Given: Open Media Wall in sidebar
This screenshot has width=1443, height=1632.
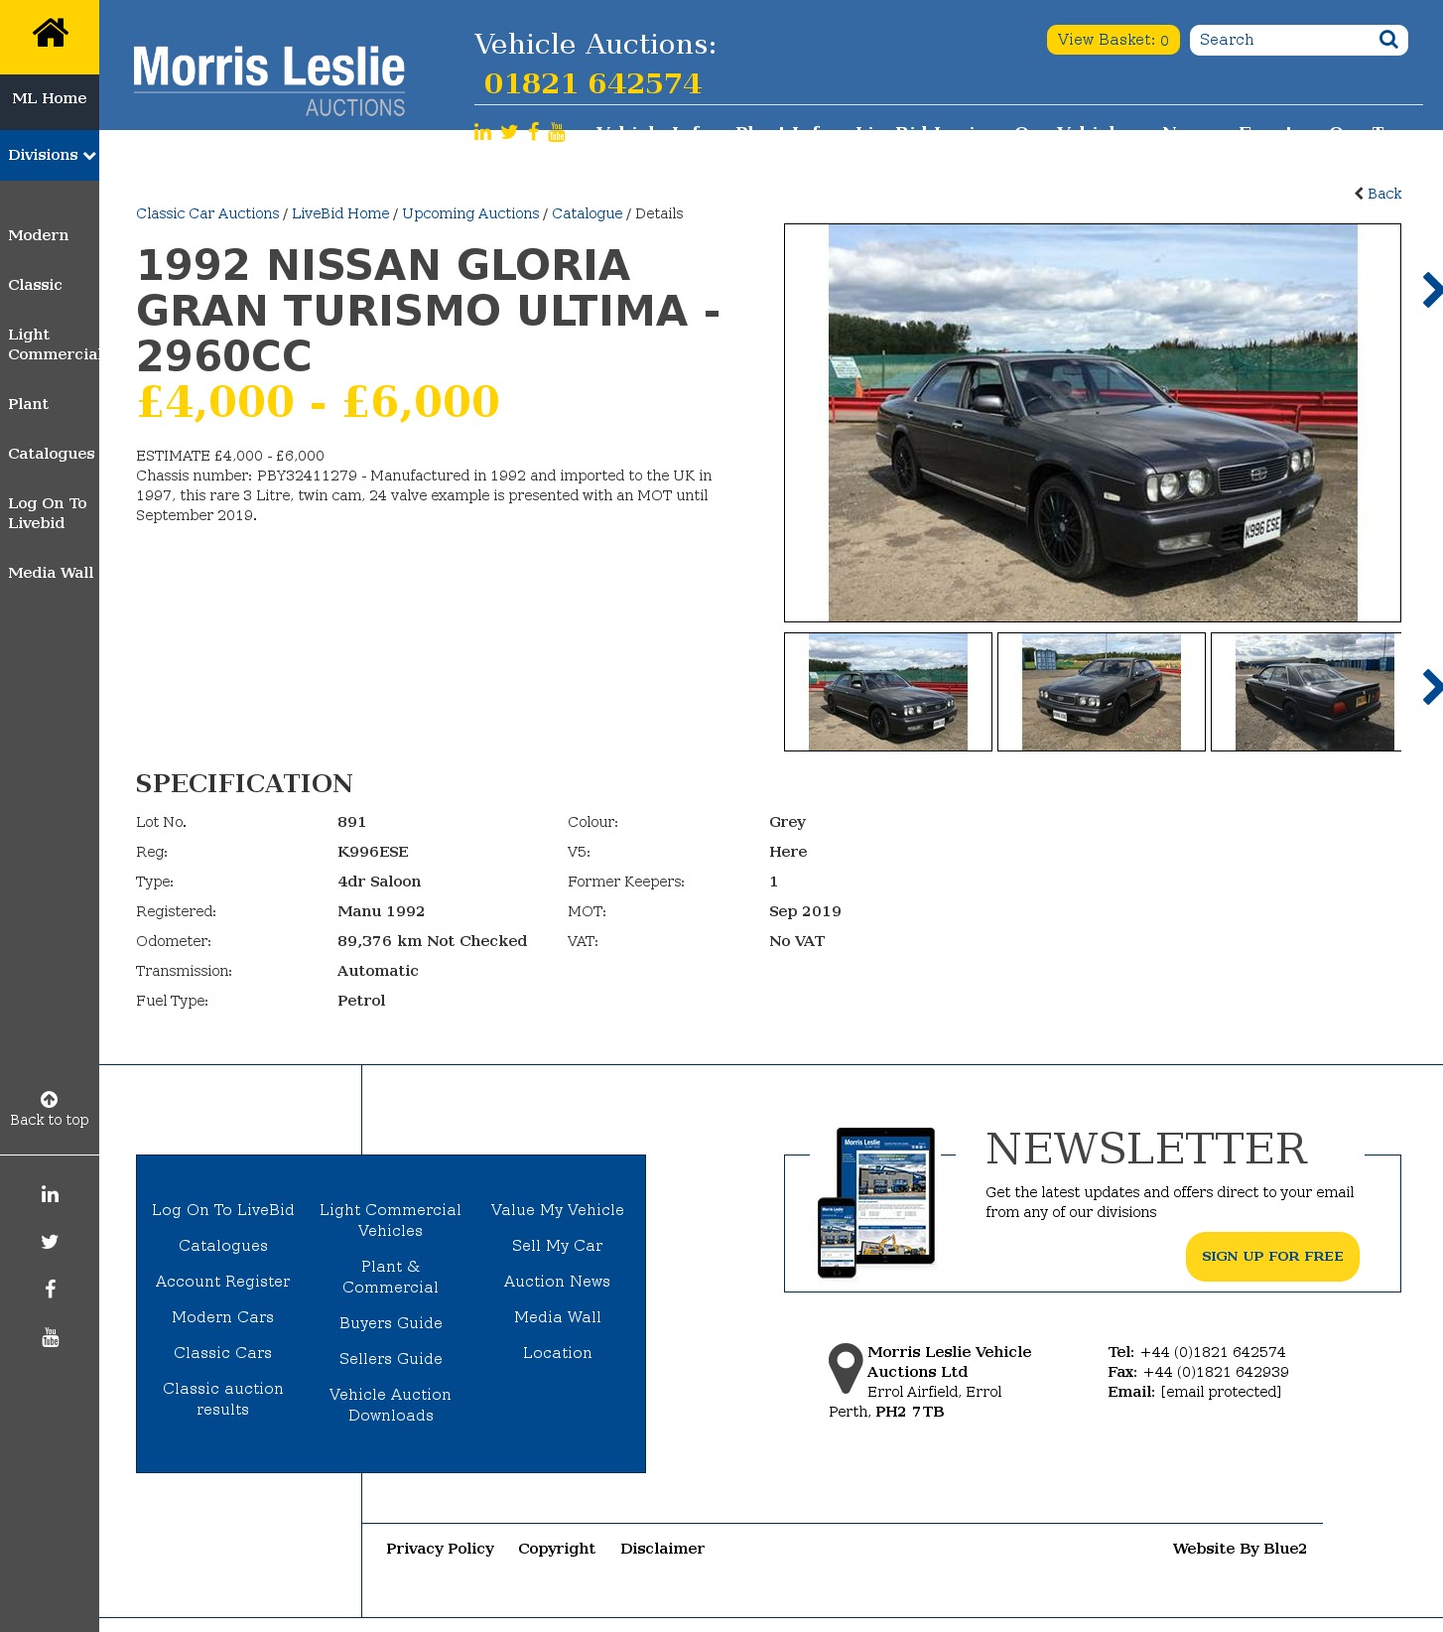Looking at the screenshot, I should point(51,573).
